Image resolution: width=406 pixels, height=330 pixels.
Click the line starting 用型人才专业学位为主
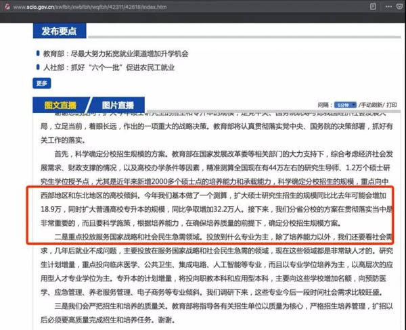(x=213, y=279)
